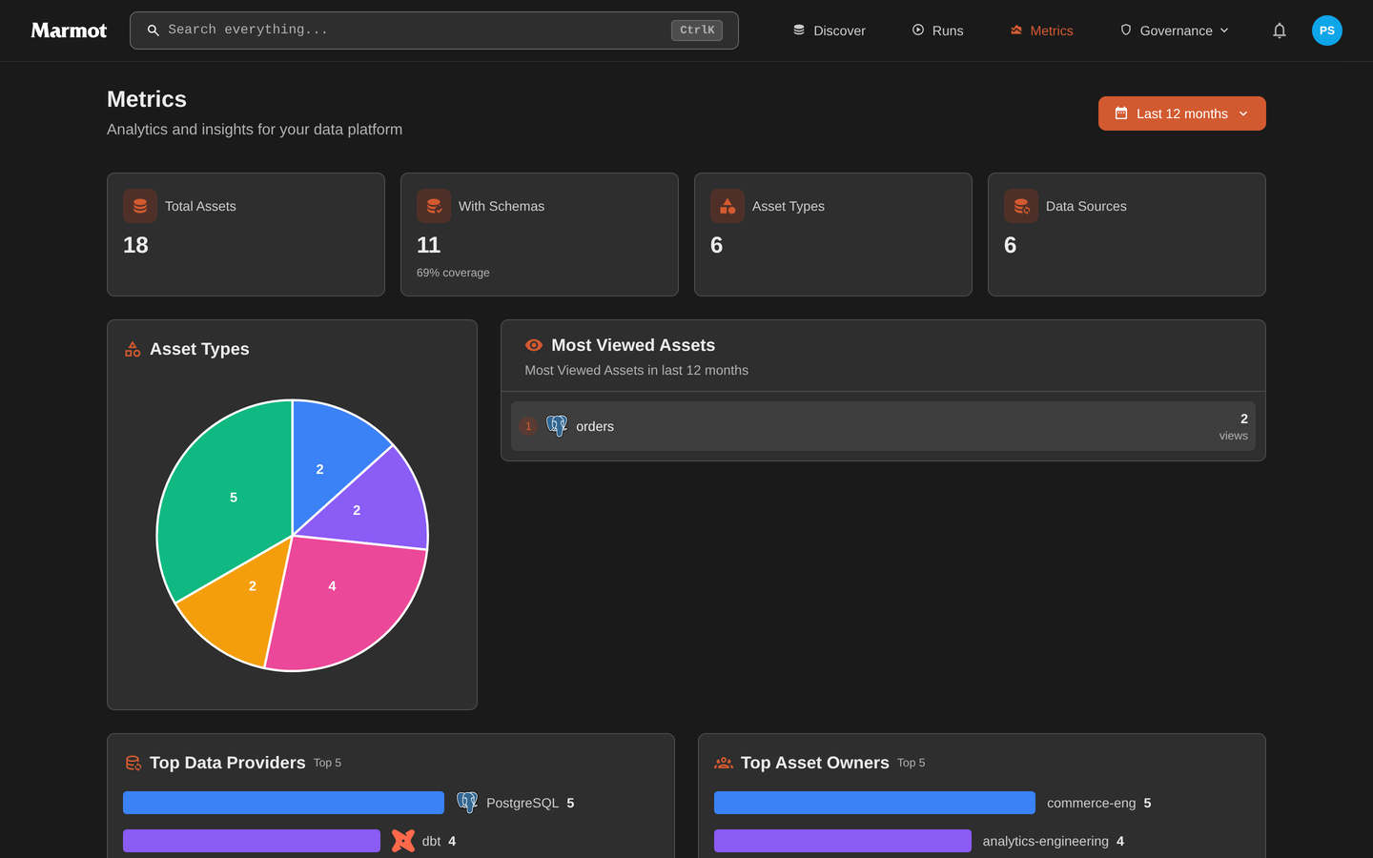Click the Total Assets value 18
This screenshot has width=1373, height=858.
point(135,245)
